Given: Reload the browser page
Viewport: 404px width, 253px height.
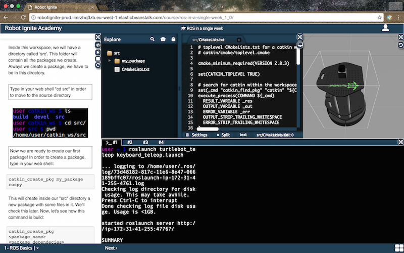Looking at the screenshot, I should [23, 18].
